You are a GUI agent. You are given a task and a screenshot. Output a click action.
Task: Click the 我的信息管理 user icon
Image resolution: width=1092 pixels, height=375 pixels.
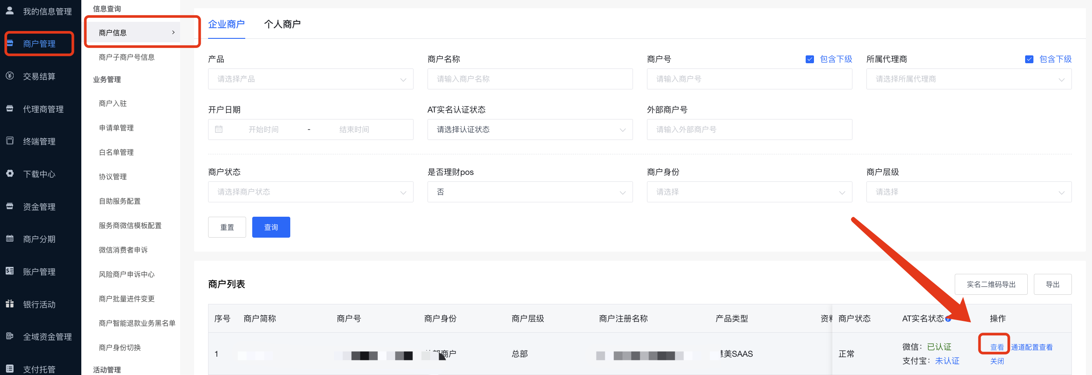(10, 10)
